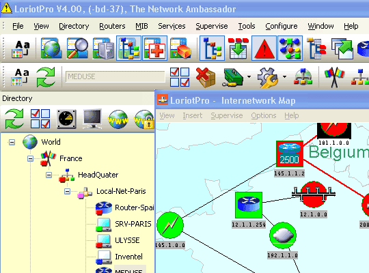Click the green lightning node 145.1.0.0
This screenshot has width=369, height=273.
click(170, 225)
